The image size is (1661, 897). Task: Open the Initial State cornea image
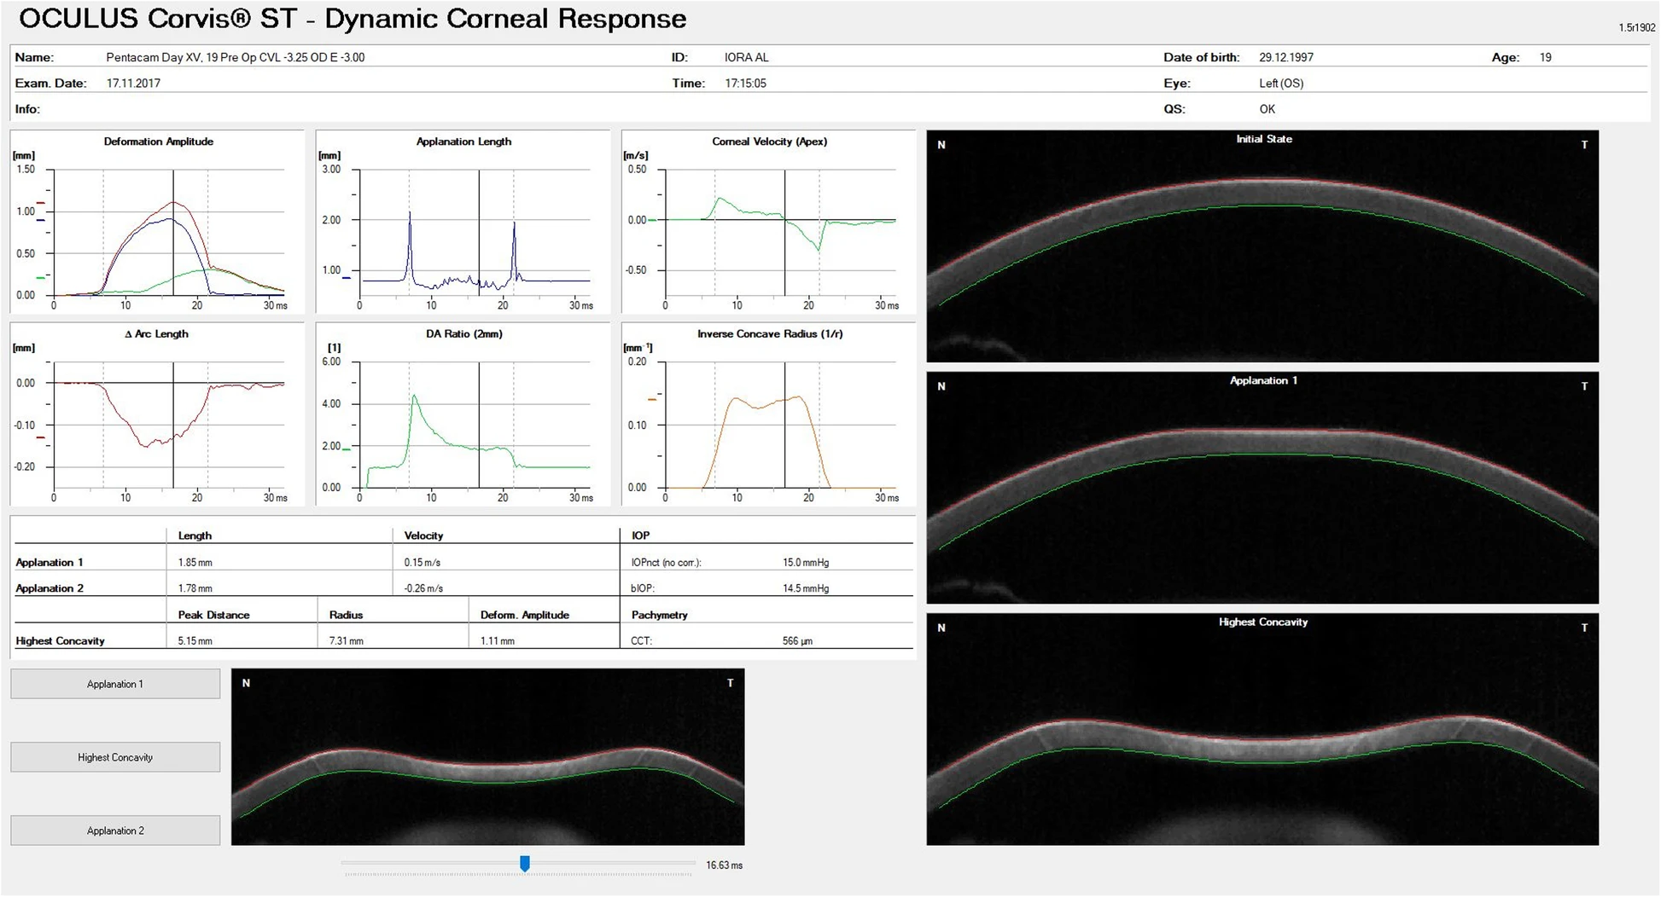click(x=1262, y=246)
